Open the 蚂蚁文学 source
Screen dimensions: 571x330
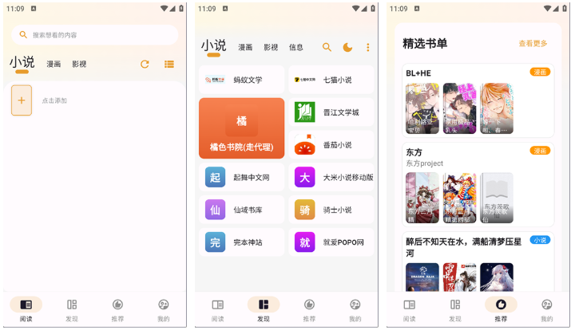[x=242, y=80]
